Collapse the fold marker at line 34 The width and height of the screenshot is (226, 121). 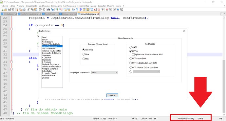[x=11, y=62]
